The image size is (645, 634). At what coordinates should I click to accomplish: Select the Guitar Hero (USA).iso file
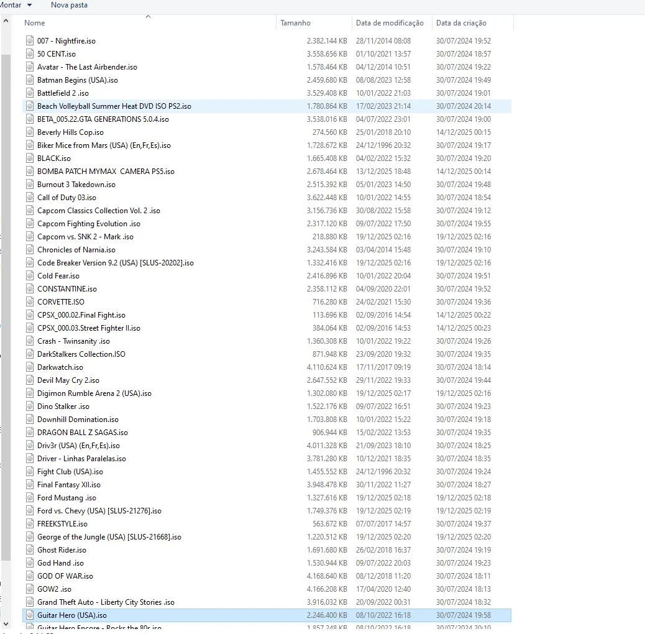(x=267, y=615)
